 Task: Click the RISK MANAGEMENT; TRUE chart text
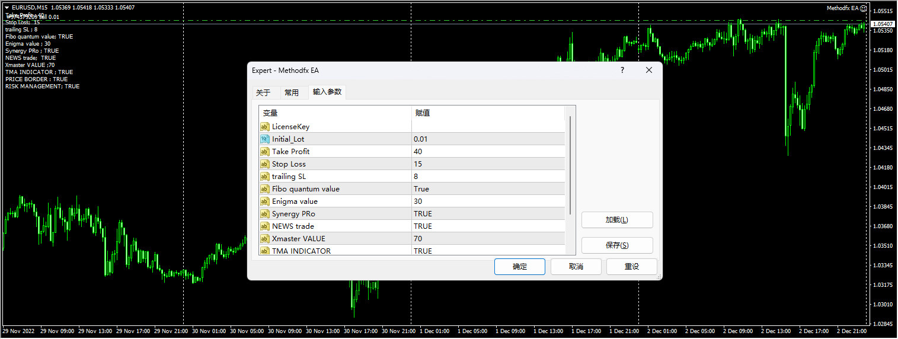pyautogui.click(x=42, y=87)
